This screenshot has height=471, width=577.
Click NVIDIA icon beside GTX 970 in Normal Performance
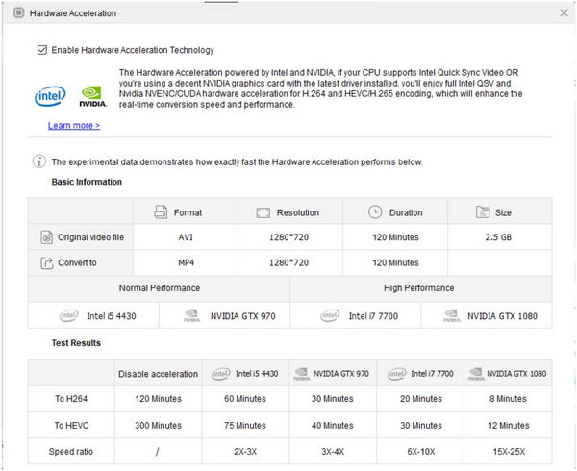191,315
